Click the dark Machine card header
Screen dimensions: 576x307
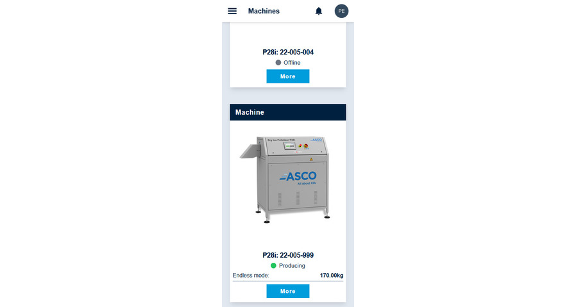tap(288, 112)
